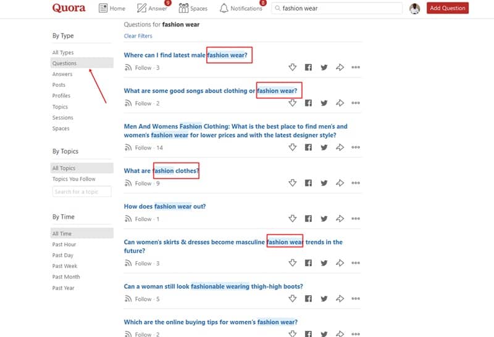Open the Answer tab
494x337 pixels.
[152, 9]
